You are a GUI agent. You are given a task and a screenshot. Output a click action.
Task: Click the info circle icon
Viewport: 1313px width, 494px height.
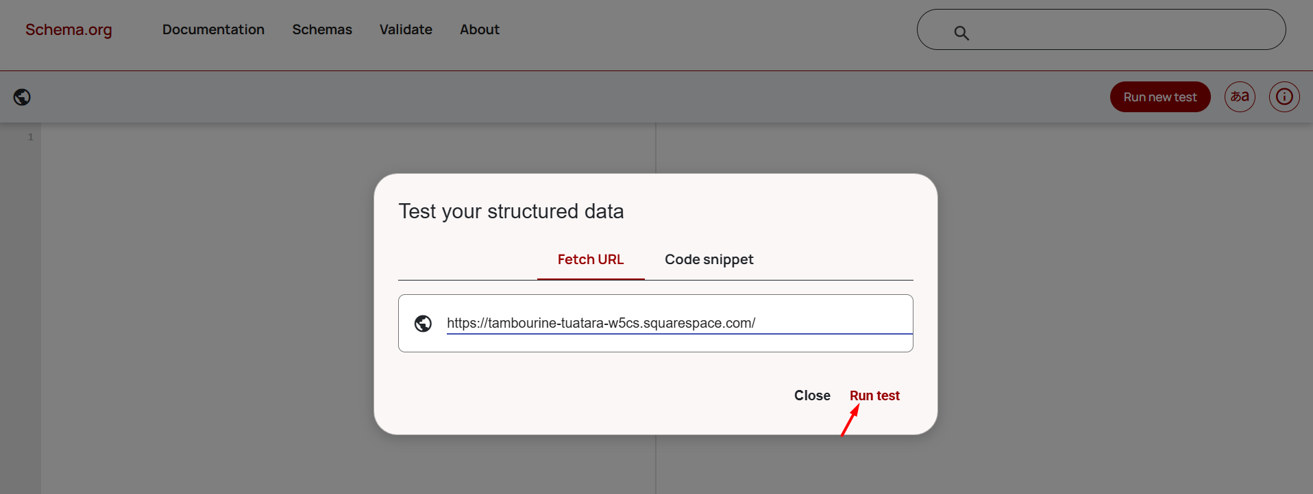point(1284,97)
